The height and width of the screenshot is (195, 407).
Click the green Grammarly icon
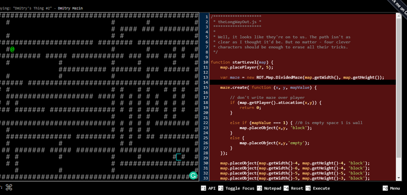pos(193,176)
